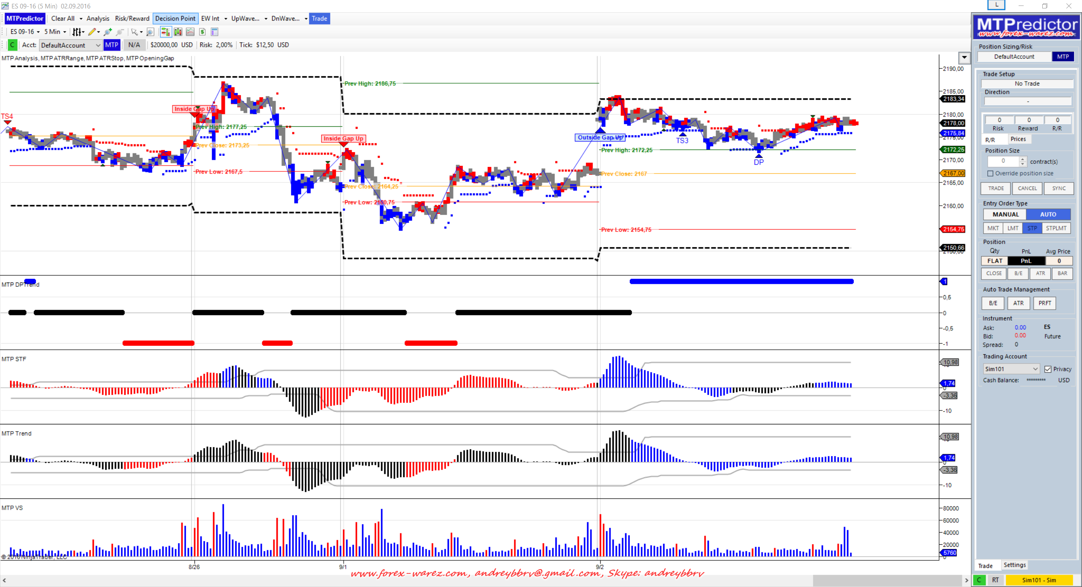
Task: Open the chart style bars icon
Action: (x=77, y=32)
